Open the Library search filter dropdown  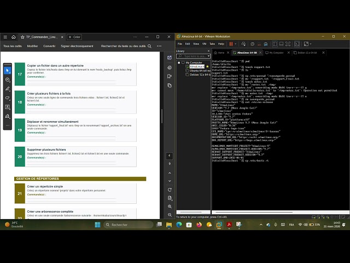[x=208, y=56]
